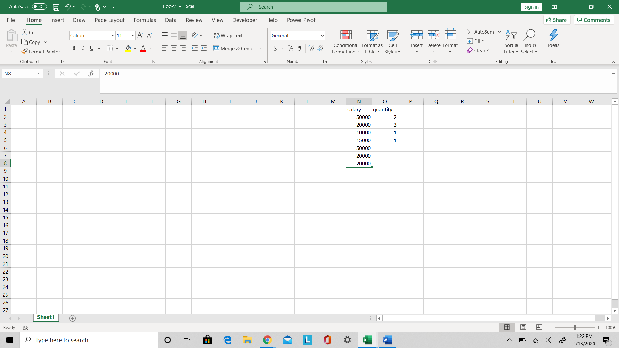The image size is (619, 348).
Task: Open the General number format dropdown
Action: pos(322,36)
